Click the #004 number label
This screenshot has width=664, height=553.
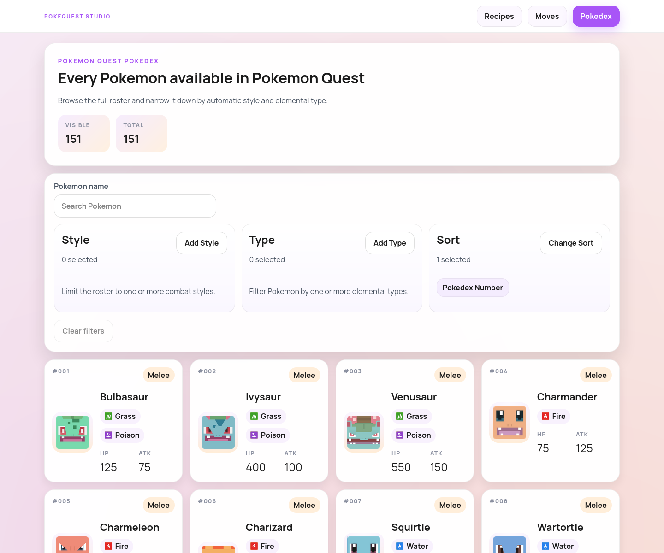[498, 371]
